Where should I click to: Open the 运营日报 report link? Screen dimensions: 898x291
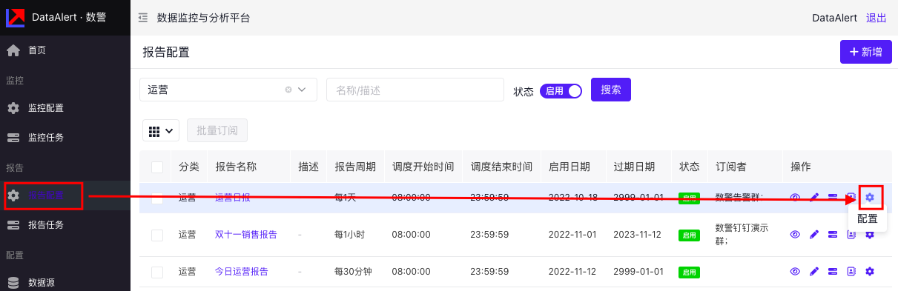233,198
